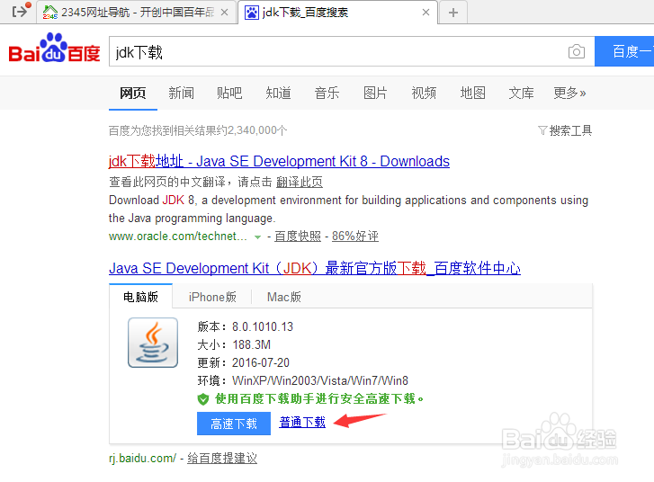Open the 百度软件中心 JDK result title
Viewport: 654px width, 482px height.
tap(315, 268)
